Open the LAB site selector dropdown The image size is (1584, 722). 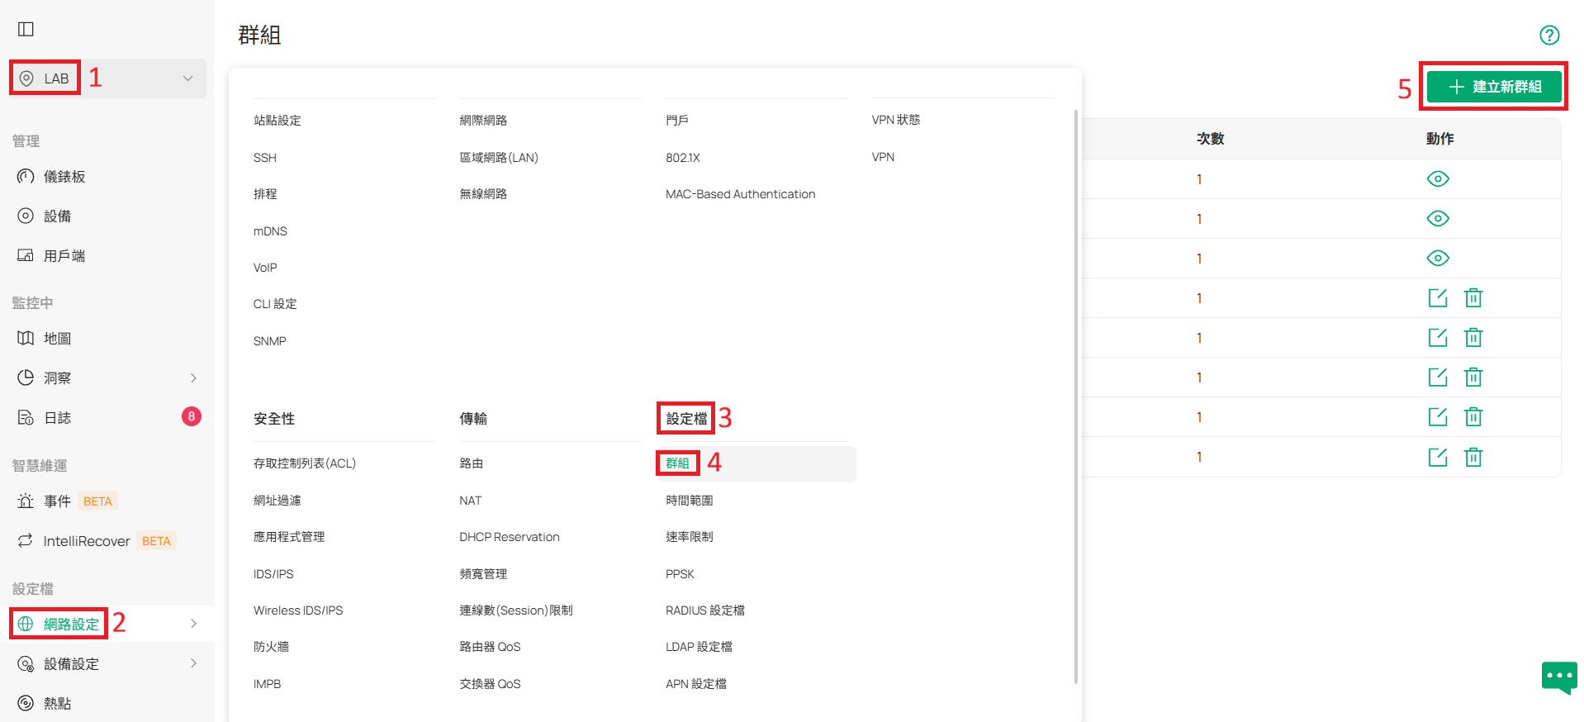pyautogui.click(x=108, y=78)
